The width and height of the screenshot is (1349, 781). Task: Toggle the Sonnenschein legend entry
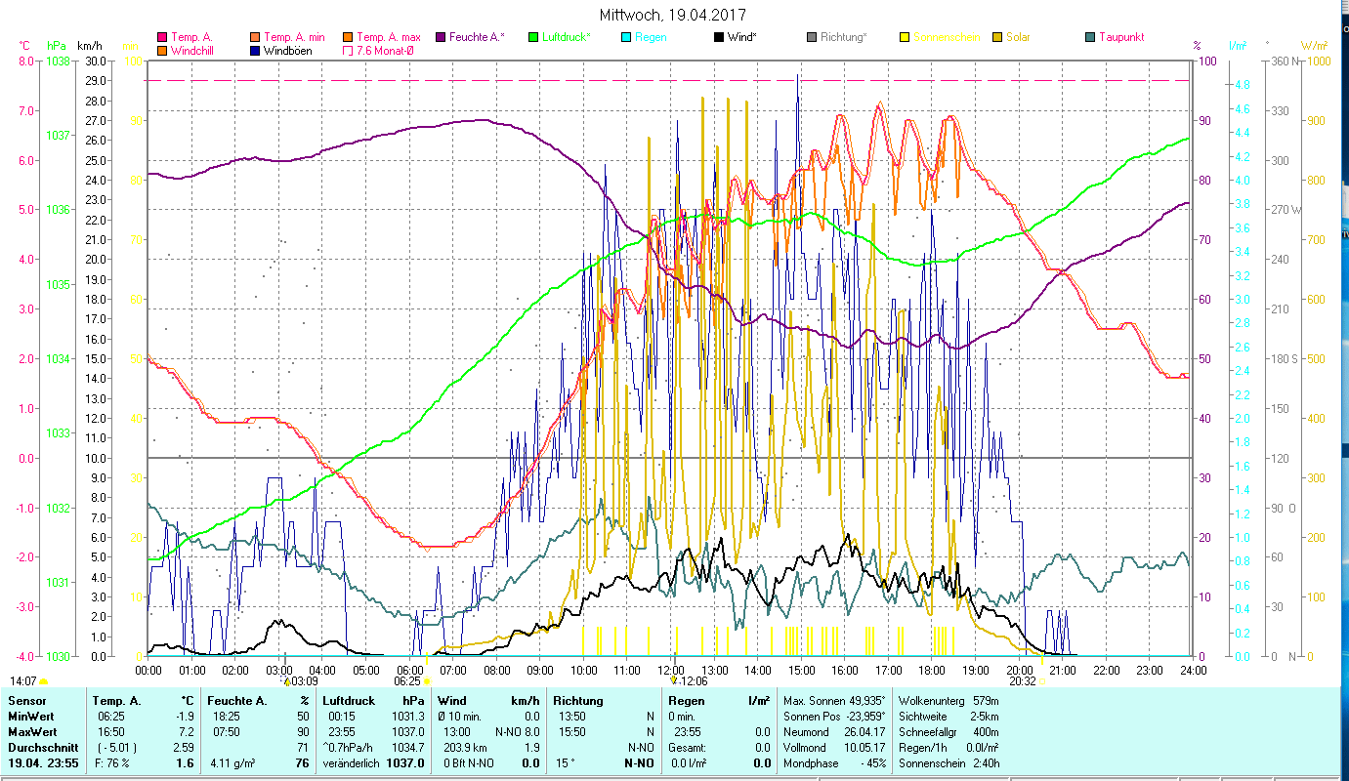point(939,38)
